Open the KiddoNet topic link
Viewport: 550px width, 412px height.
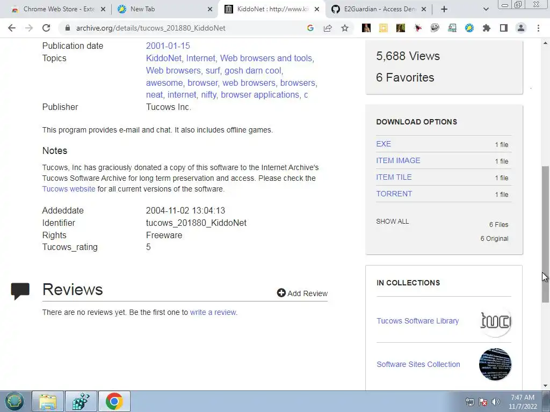click(x=163, y=58)
